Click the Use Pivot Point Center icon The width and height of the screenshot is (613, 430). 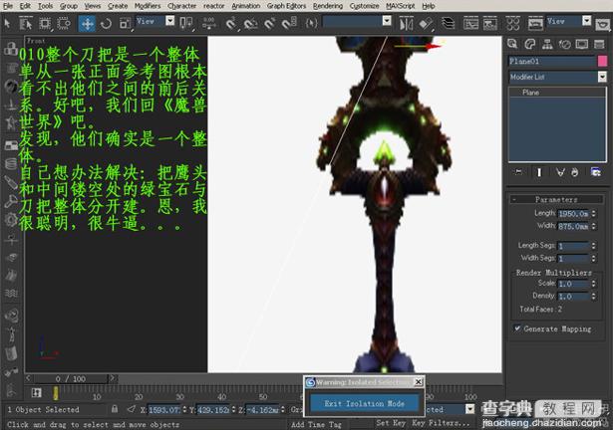click(186, 24)
